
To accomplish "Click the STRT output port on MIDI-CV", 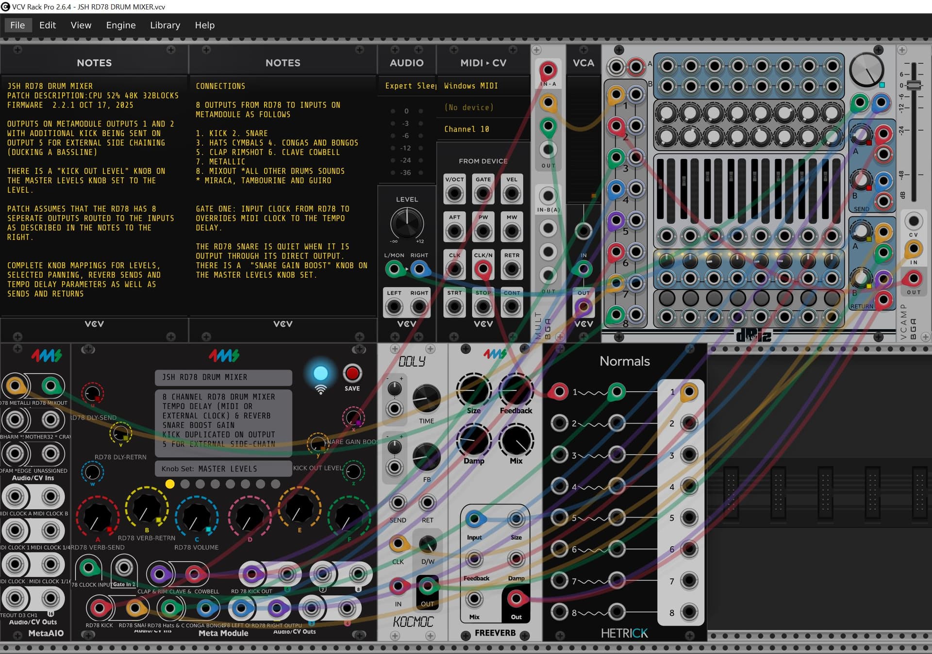I will (454, 307).
